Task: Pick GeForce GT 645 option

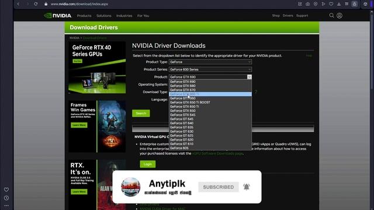Action: click(210, 119)
